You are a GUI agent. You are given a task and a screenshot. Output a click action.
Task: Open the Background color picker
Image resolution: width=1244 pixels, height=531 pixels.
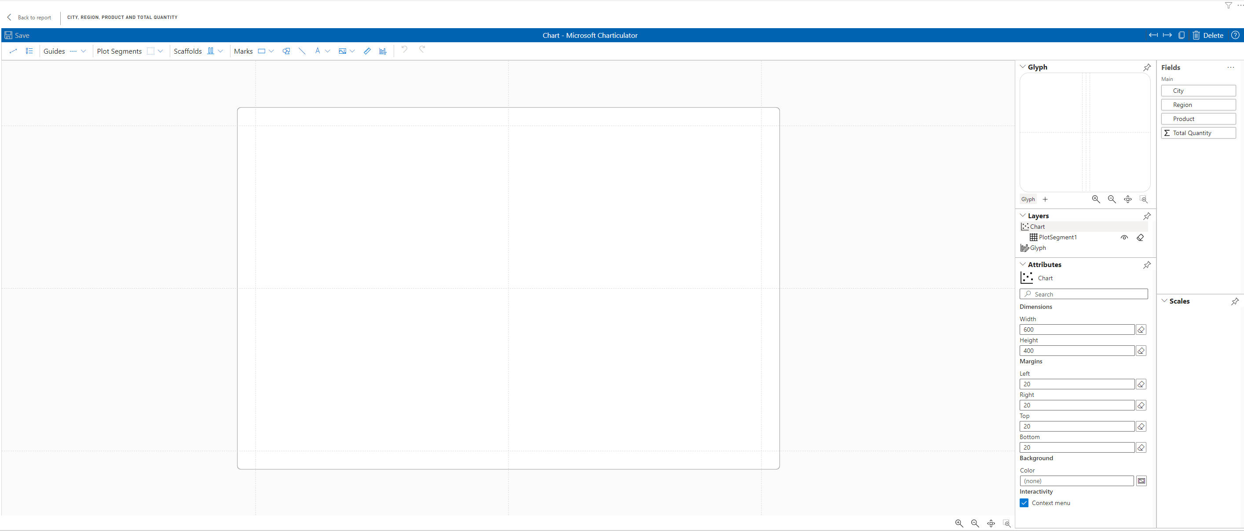click(x=1141, y=481)
